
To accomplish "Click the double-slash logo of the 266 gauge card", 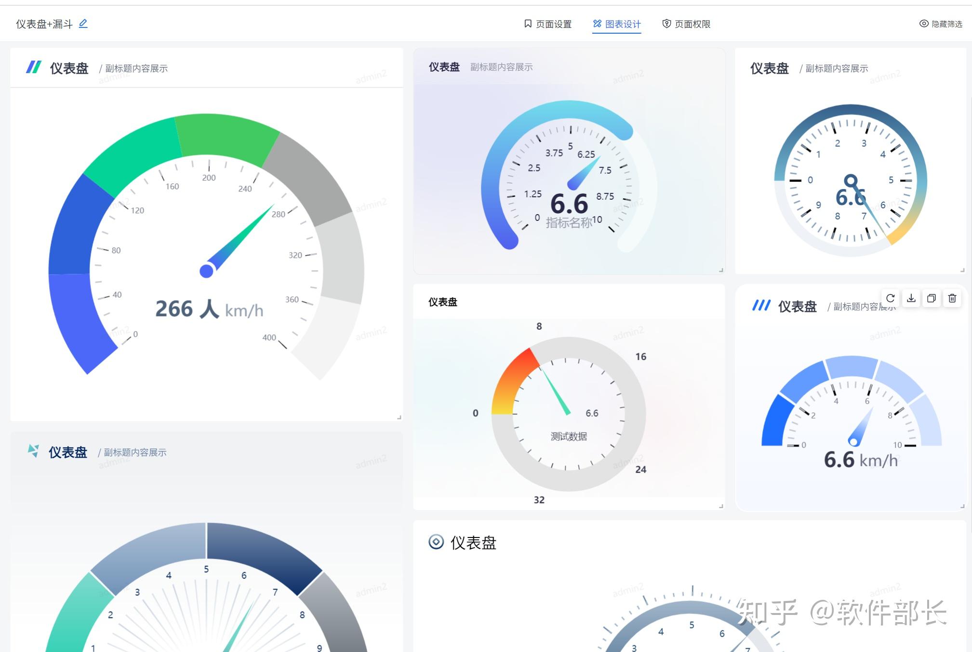I will 34,67.
